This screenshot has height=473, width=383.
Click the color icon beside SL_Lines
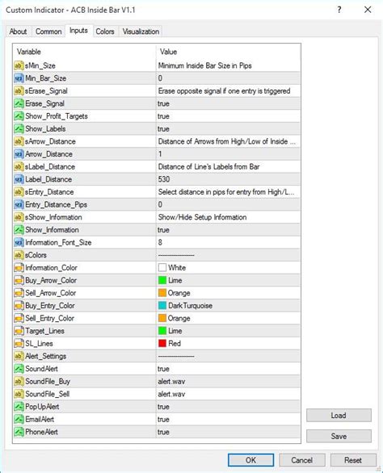coord(19,343)
